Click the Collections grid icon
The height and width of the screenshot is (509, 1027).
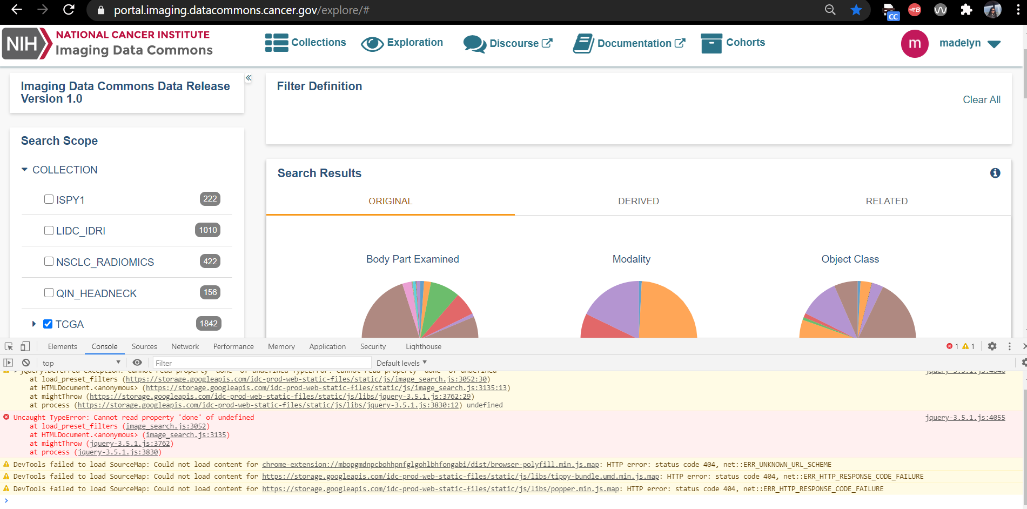pyautogui.click(x=277, y=42)
